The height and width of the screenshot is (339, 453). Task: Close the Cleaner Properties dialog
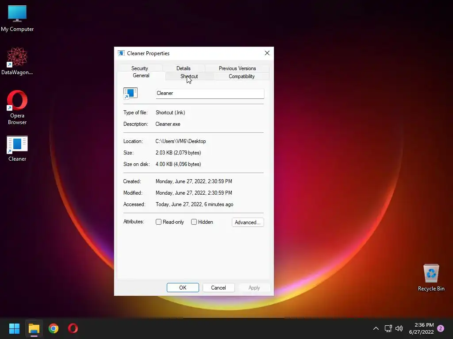267,53
